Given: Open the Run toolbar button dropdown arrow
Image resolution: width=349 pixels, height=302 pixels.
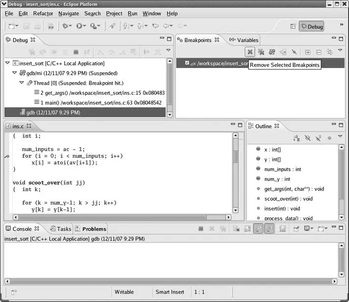Looking at the screenshot, I should 85,26.
